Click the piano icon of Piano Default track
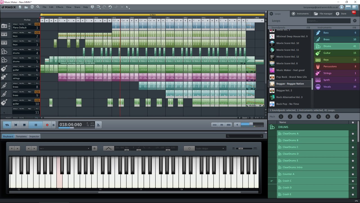Image resolution: width=360 pixels, height=203 pixels. pos(4,26)
